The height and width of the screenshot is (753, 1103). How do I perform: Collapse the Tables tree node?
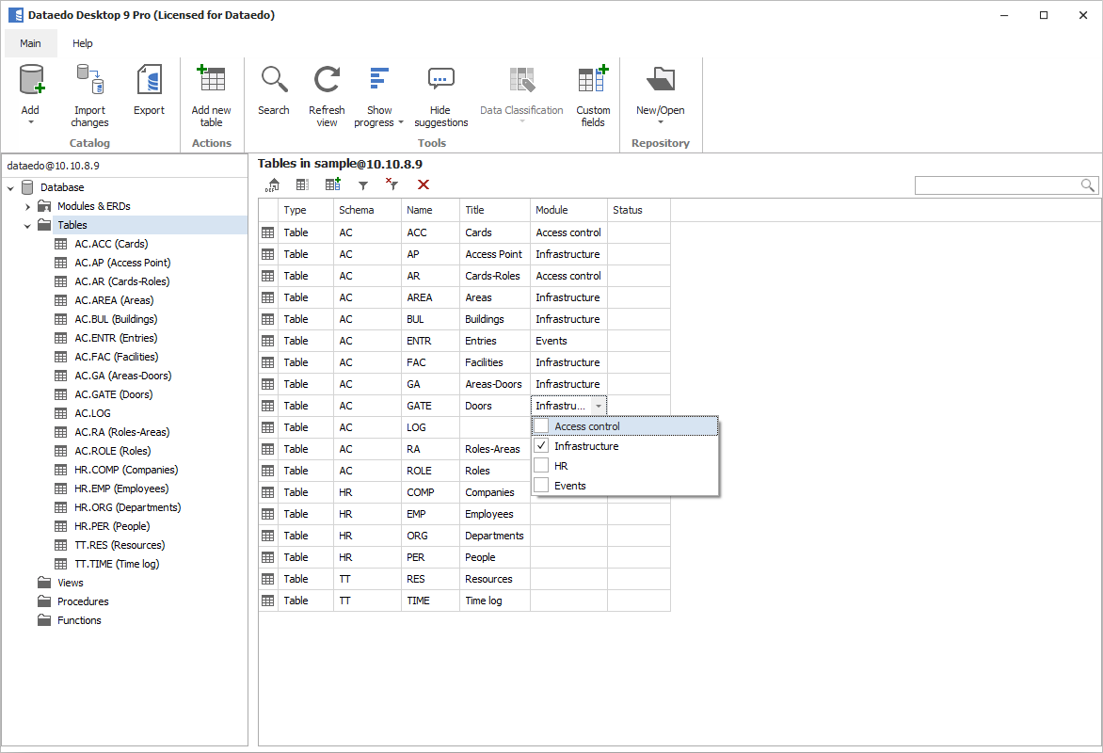28,225
